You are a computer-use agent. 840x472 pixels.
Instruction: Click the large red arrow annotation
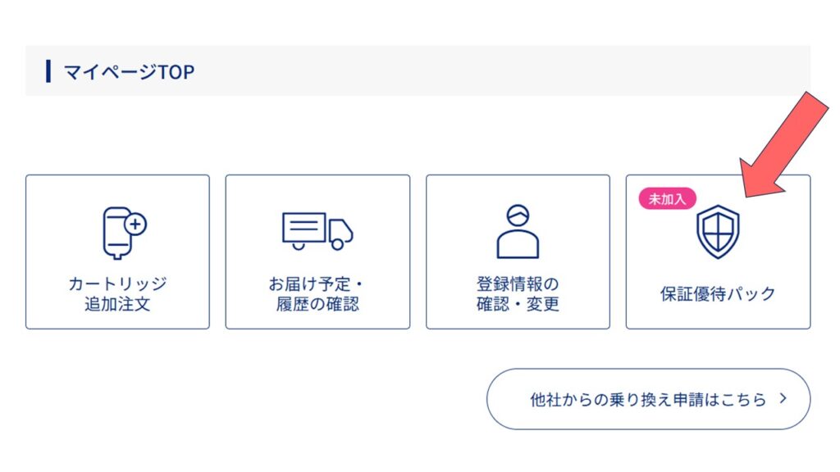[x=782, y=146]
